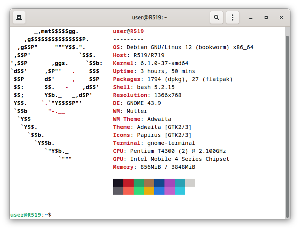300x230 pixels.
Task: Open the three-dot hamburger menu
Action: 233,17
